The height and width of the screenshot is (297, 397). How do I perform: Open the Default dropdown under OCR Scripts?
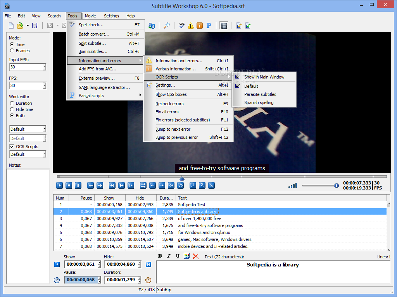(x=45, y=154)
